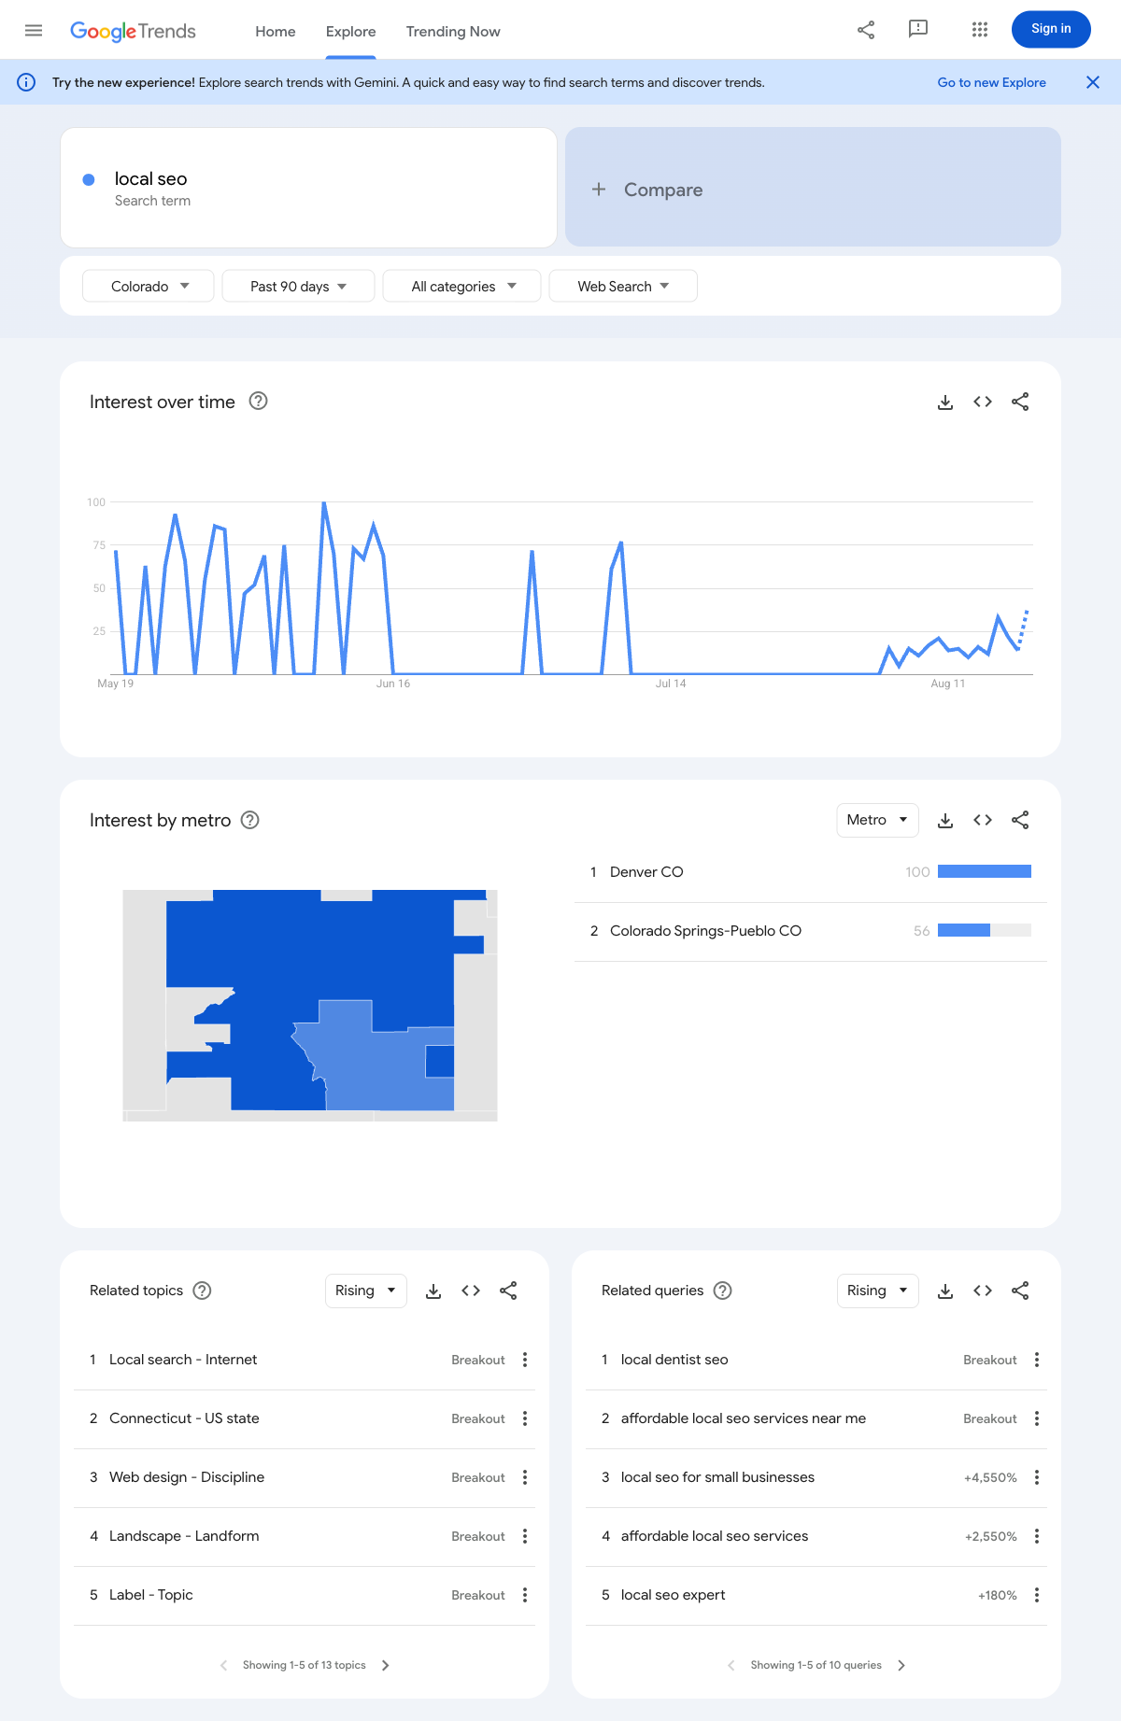Click the info icon in banner

[x=26, y=82]
